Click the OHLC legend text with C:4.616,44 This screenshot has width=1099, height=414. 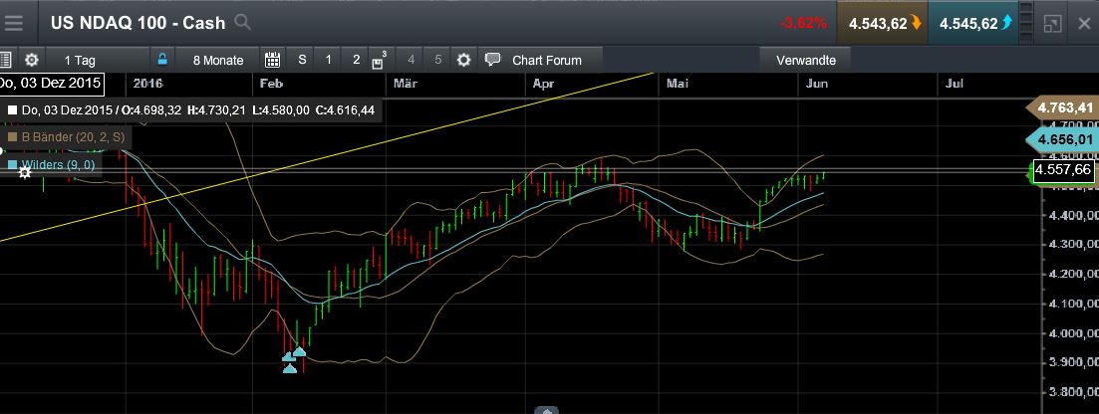tap(198, 110)
